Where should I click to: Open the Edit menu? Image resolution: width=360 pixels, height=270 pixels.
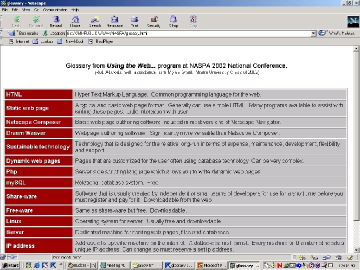[14, 9]
